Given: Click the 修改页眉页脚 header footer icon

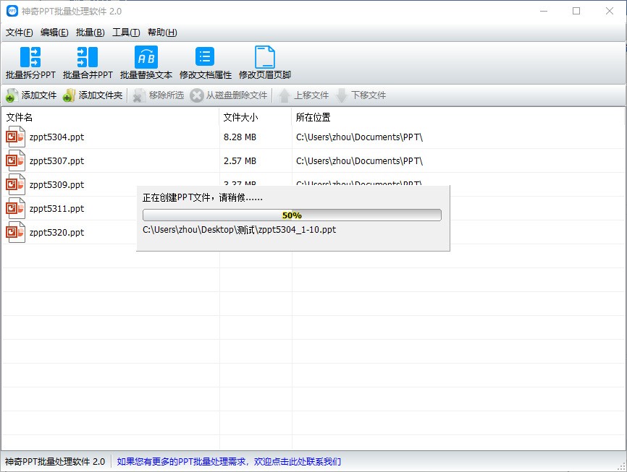Looking at the screenshot, I should [265, 58].
